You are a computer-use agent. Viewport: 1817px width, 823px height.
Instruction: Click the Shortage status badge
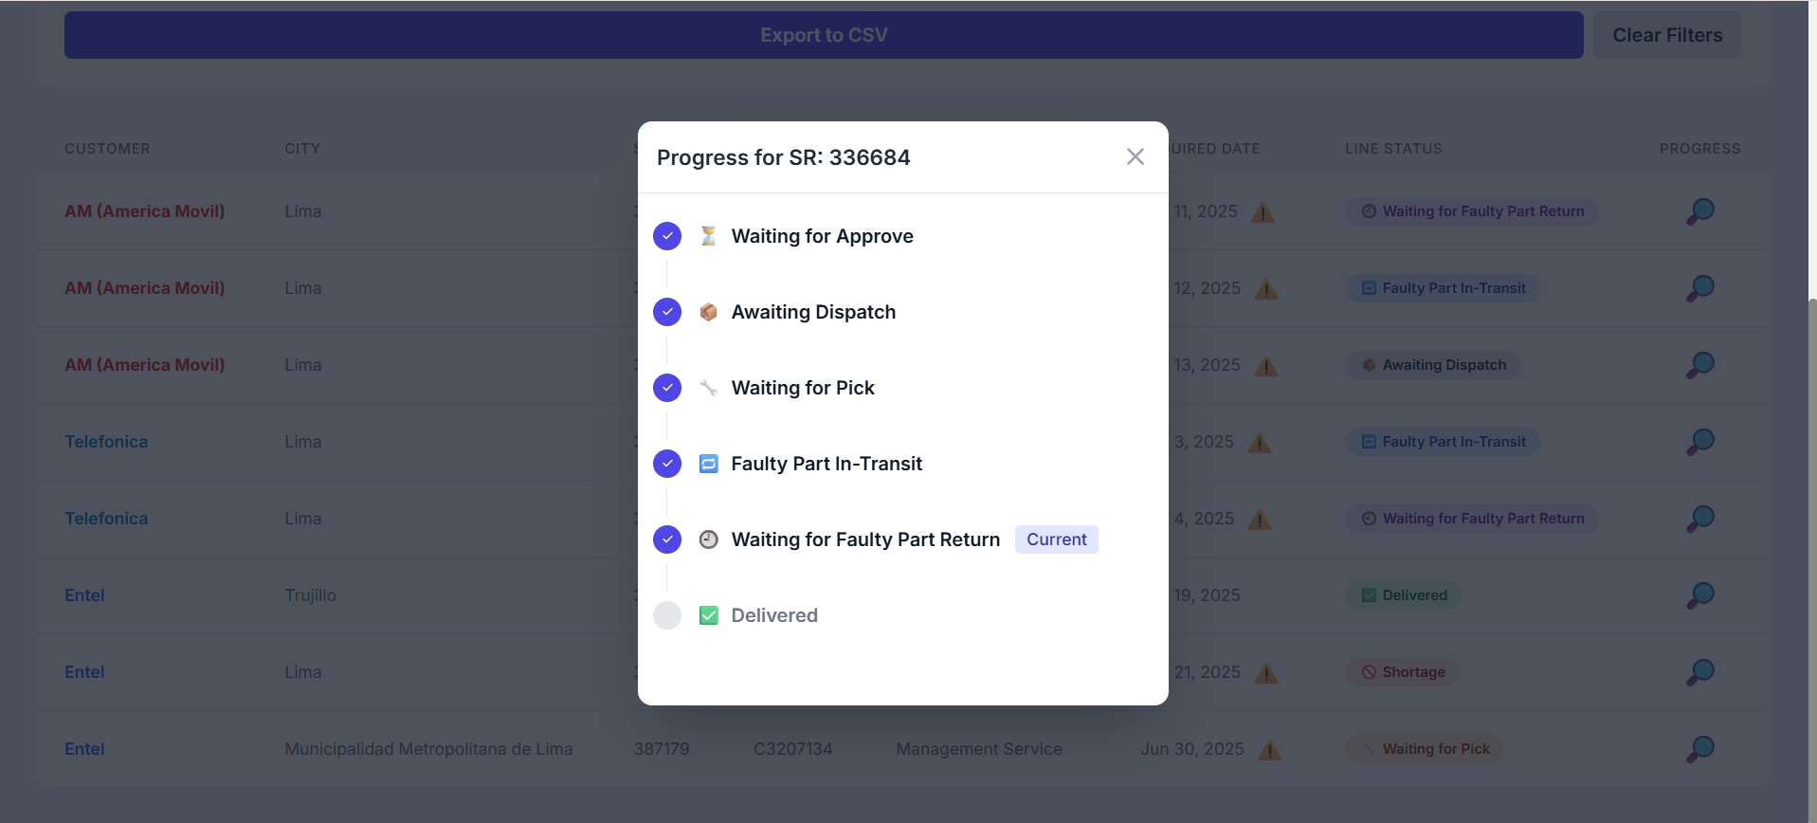[1403, 672]
